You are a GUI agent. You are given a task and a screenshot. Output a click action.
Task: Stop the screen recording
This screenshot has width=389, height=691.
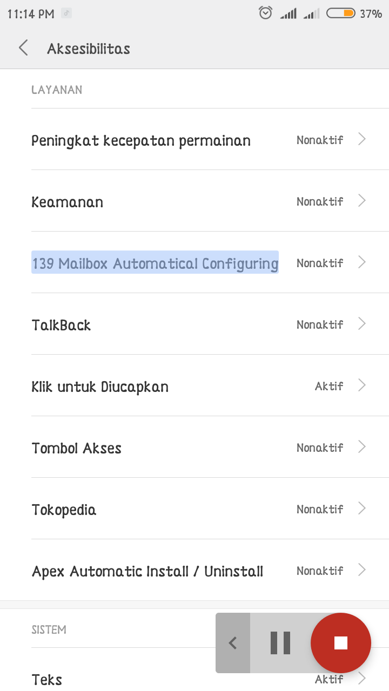[x=340, y=643]
